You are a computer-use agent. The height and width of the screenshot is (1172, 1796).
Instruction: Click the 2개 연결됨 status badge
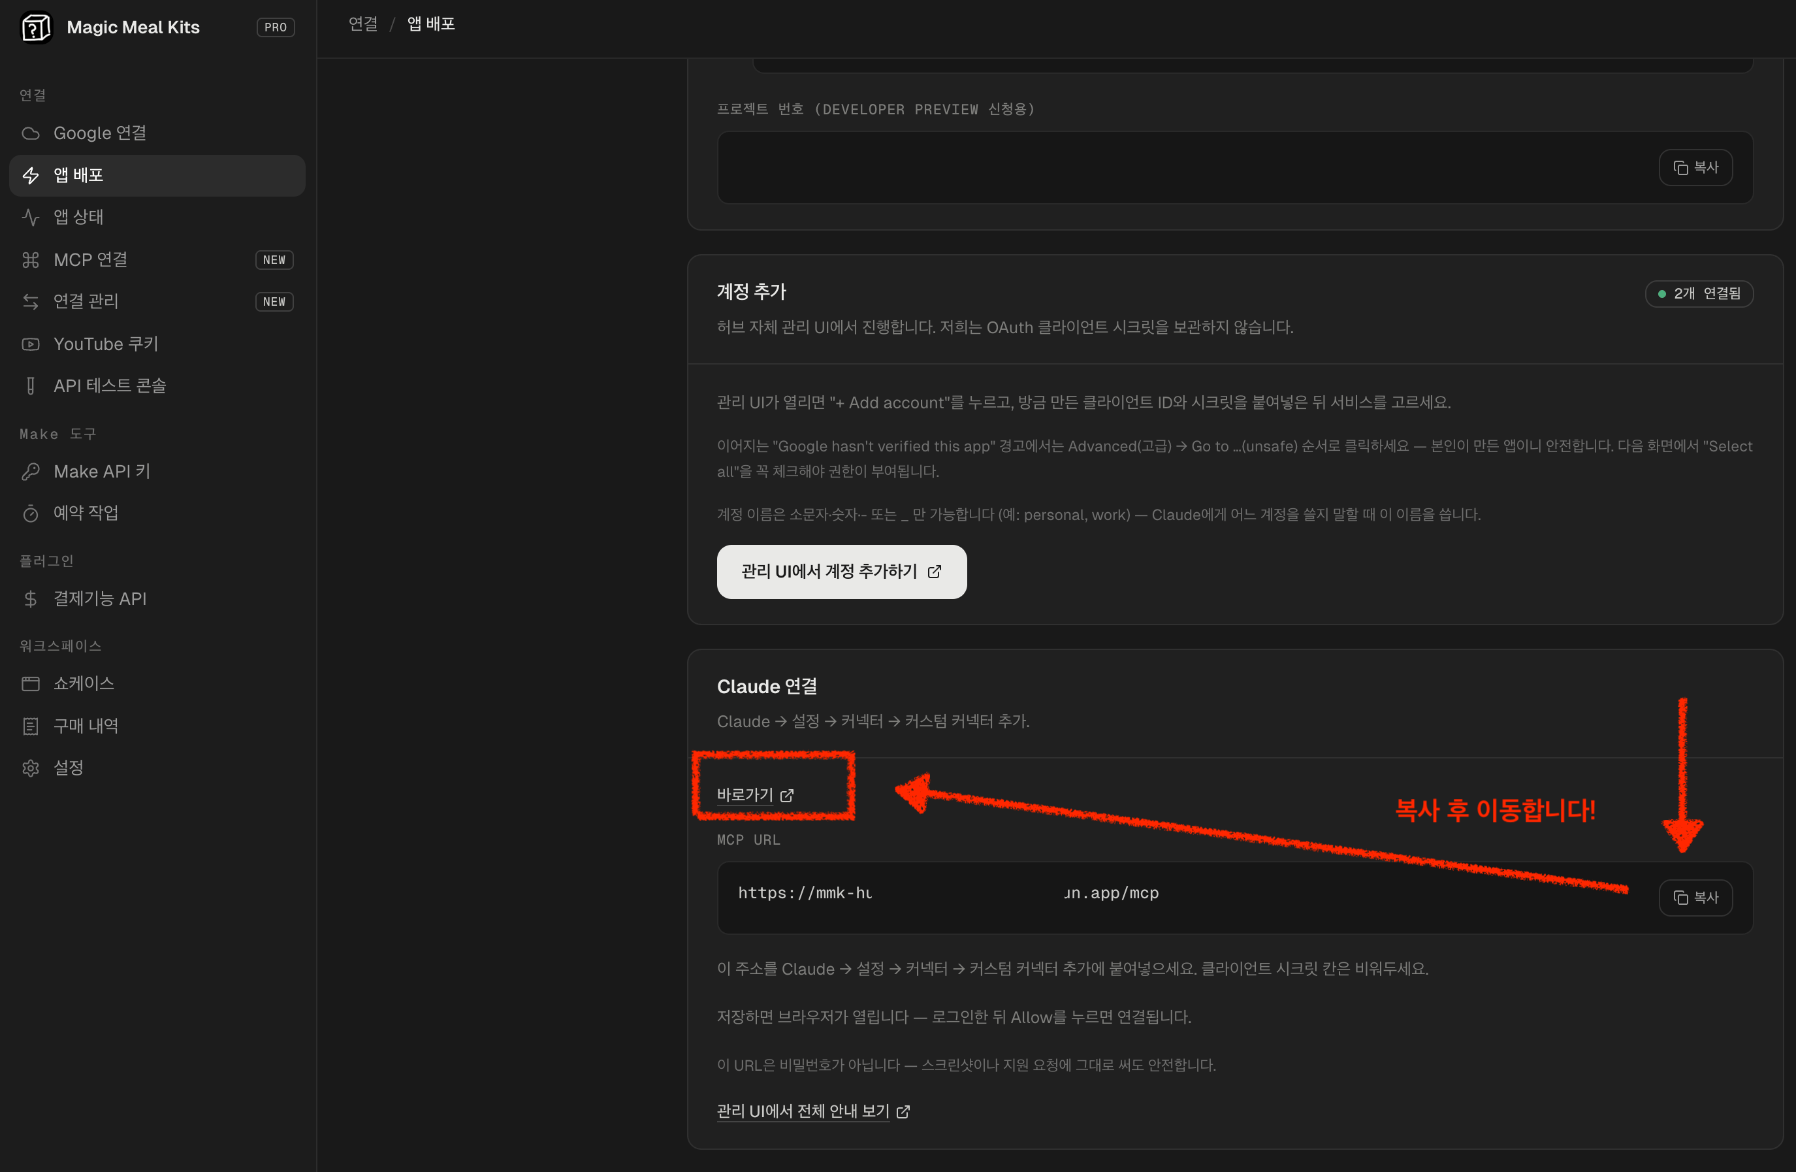(1699, 293)
